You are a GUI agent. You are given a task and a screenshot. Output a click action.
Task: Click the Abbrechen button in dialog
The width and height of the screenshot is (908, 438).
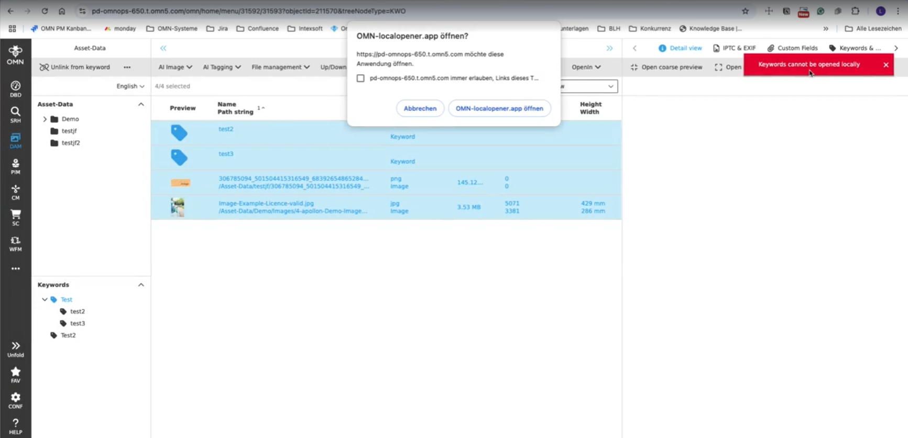[x=420, y=108]
